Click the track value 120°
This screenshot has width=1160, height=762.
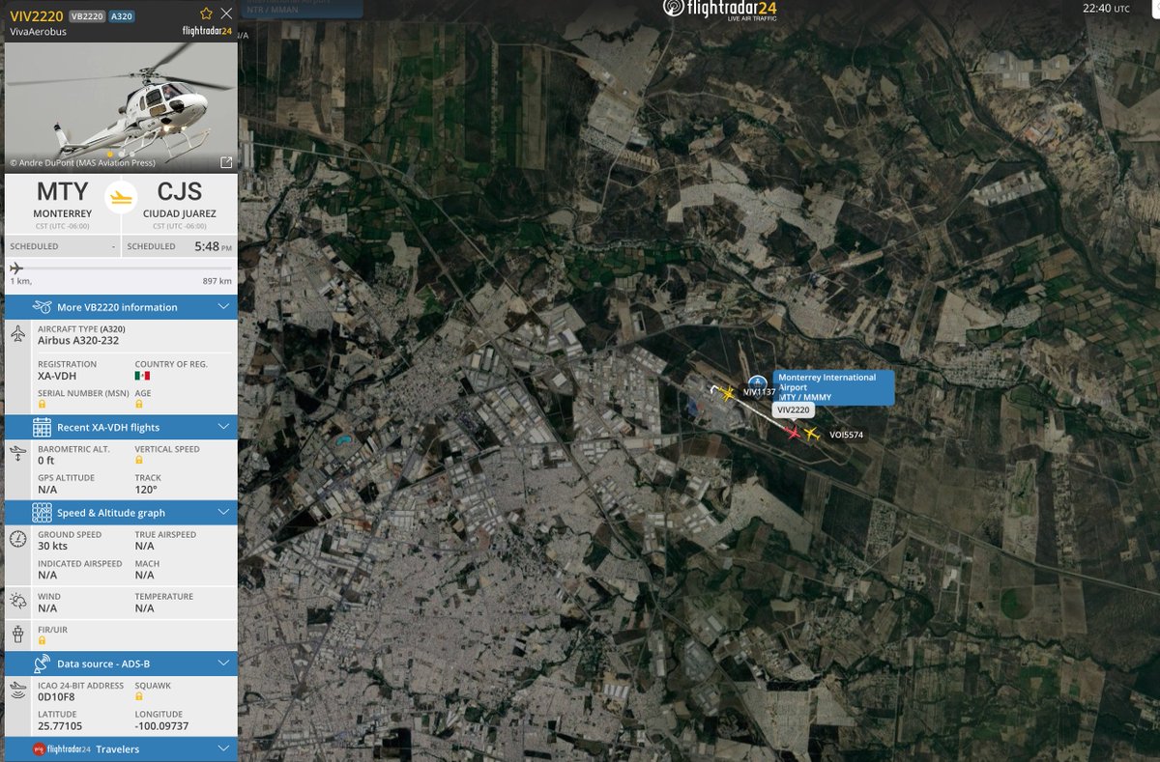pyautogui.click(x=145, y=490)
